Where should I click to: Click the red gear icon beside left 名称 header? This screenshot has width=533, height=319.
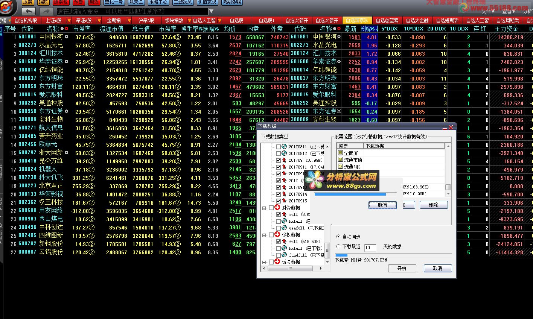[67, 29]
